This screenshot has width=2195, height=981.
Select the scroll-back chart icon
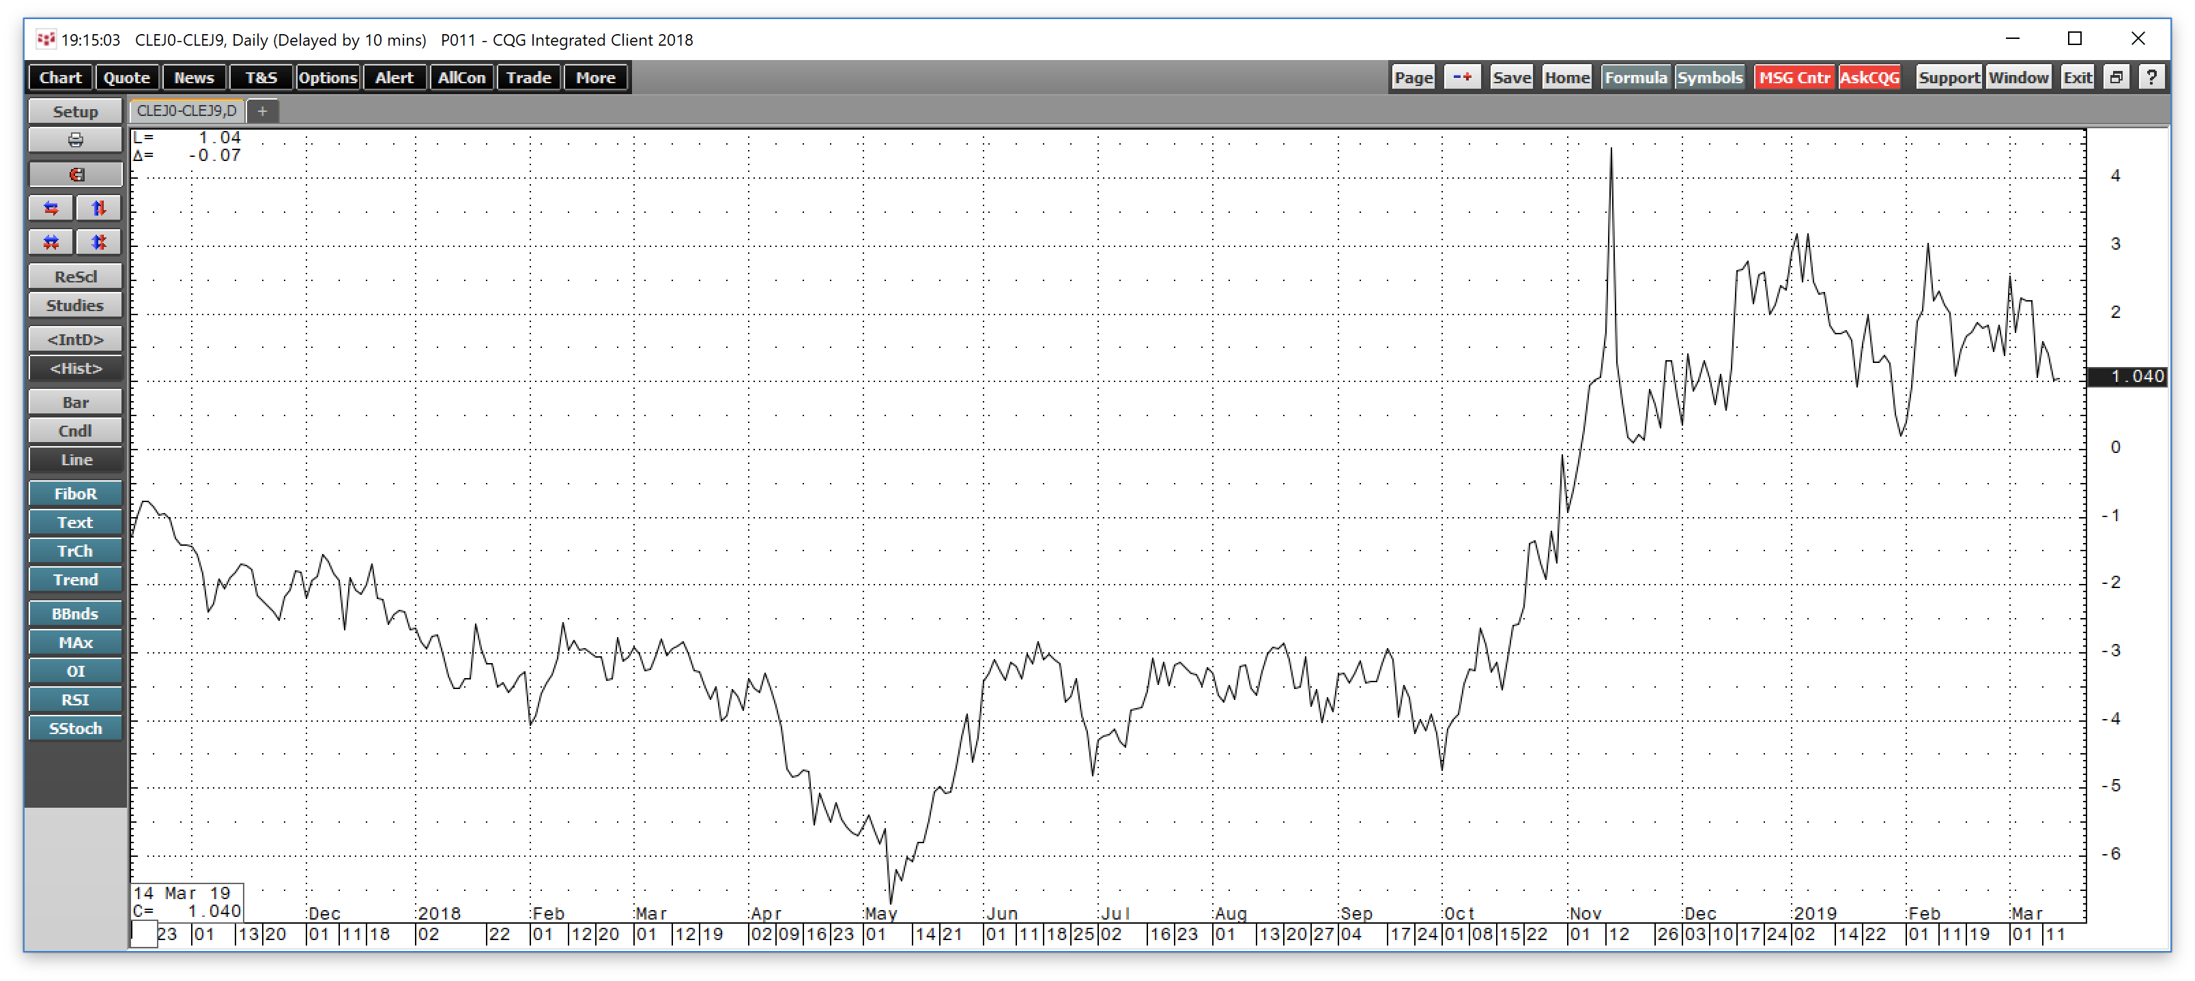75,174
